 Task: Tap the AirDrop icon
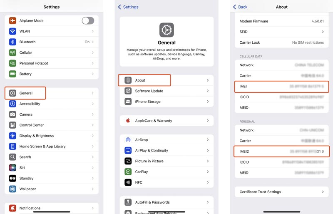tap(128, 139)
